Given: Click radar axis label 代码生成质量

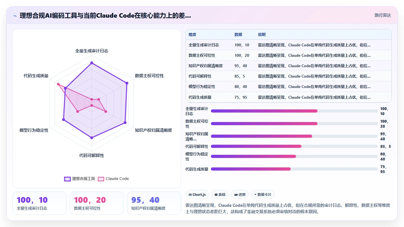Looking at the screenshot, I should coord(36,76).
